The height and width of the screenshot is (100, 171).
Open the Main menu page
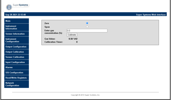[x=16, y=21]
